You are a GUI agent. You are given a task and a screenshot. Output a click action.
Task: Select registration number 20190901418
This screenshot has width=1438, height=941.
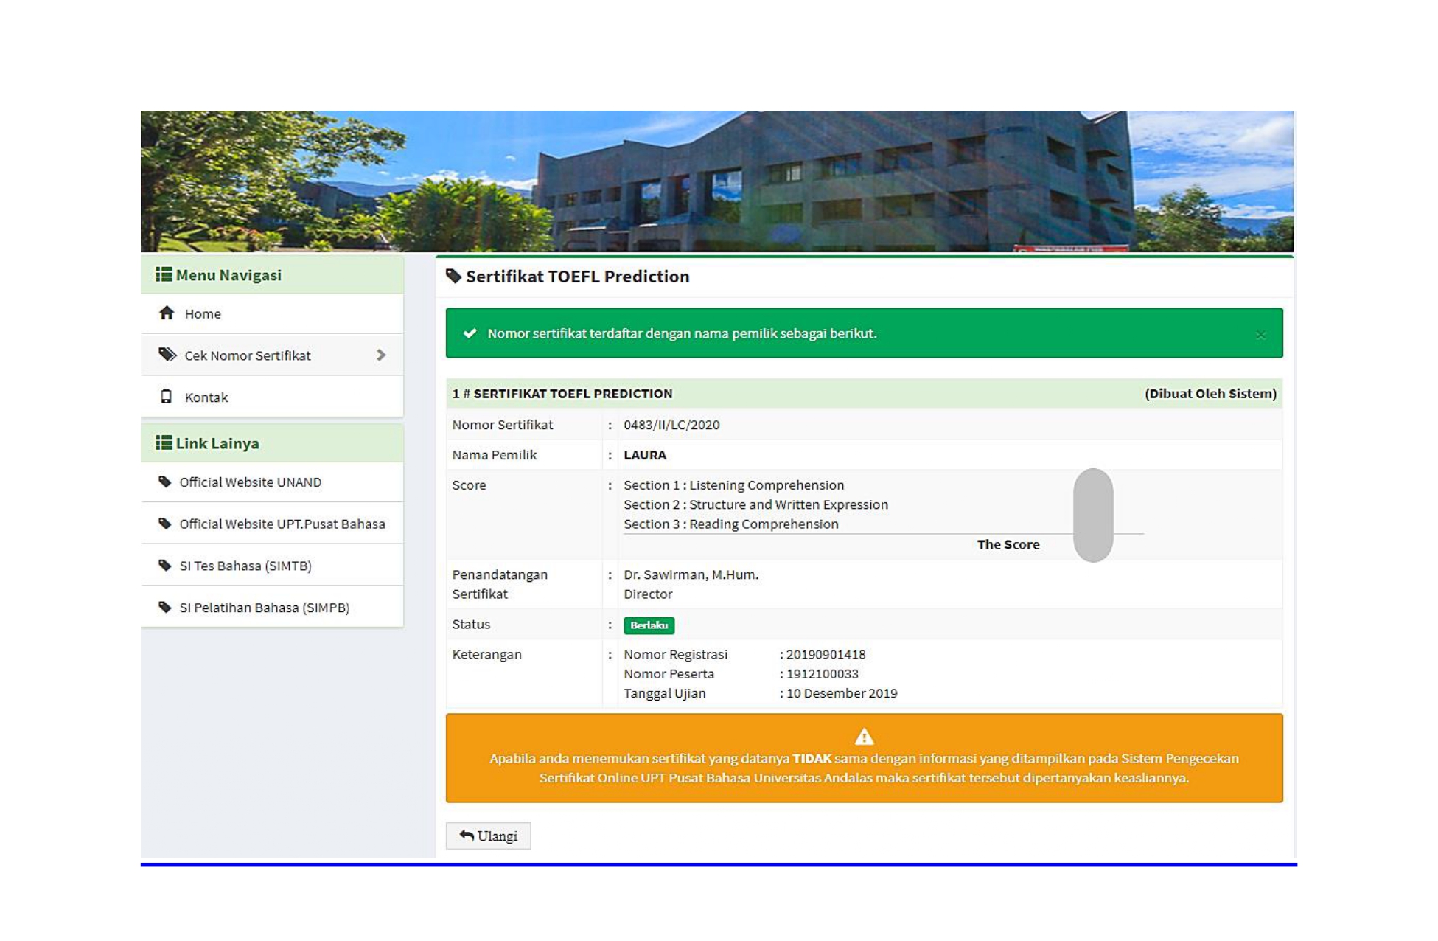click(826, 654)
